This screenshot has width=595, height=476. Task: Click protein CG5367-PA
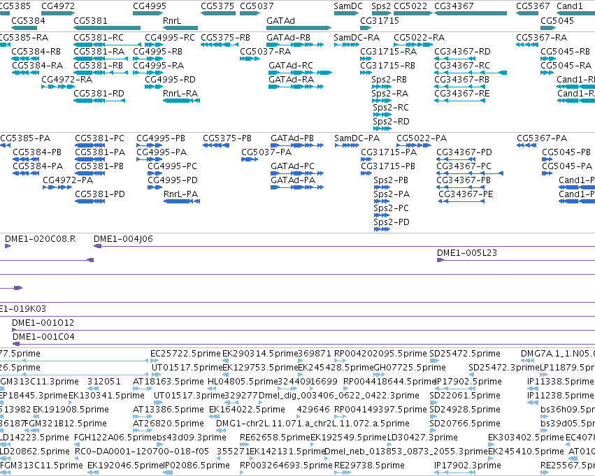pos(542,138)
